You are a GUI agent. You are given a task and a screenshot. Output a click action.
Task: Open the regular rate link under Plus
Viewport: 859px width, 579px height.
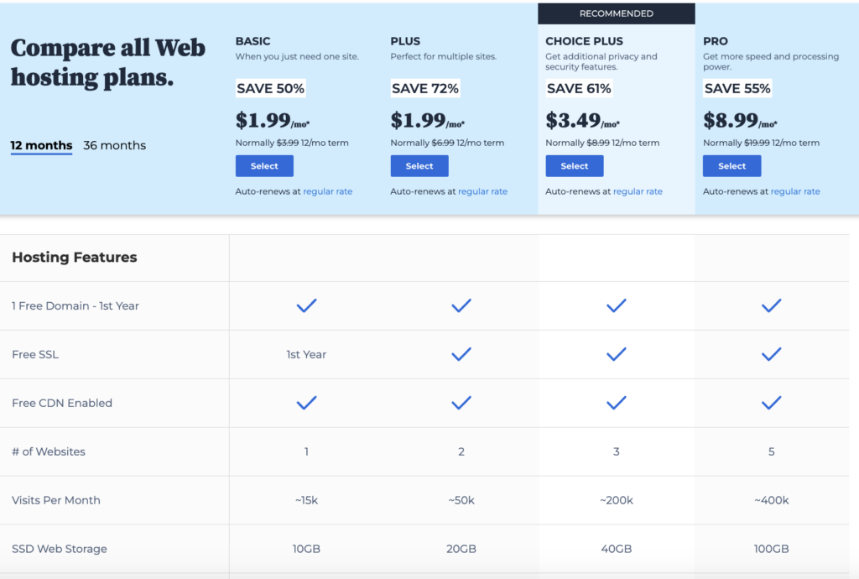pos(483,190)
